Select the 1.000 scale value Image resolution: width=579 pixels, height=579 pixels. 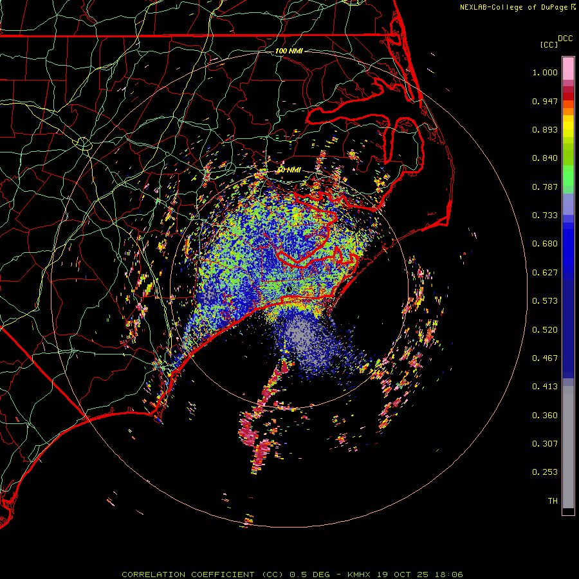[545, 72]
